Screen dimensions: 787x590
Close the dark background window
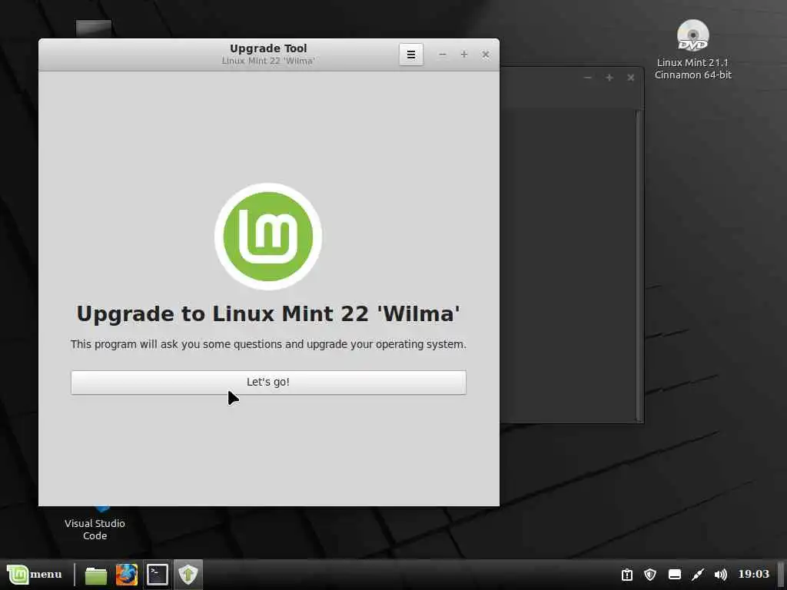point(631,78)
